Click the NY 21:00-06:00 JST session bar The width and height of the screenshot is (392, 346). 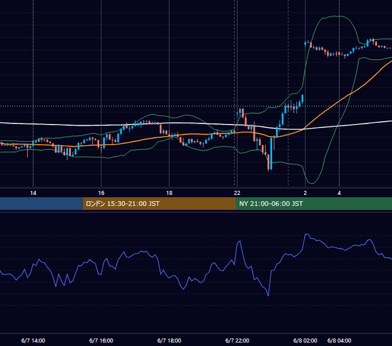click(x=314, y=204)
